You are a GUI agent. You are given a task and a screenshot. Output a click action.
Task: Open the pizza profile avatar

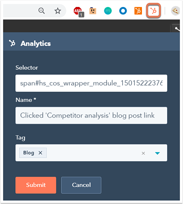pos(175,11)
